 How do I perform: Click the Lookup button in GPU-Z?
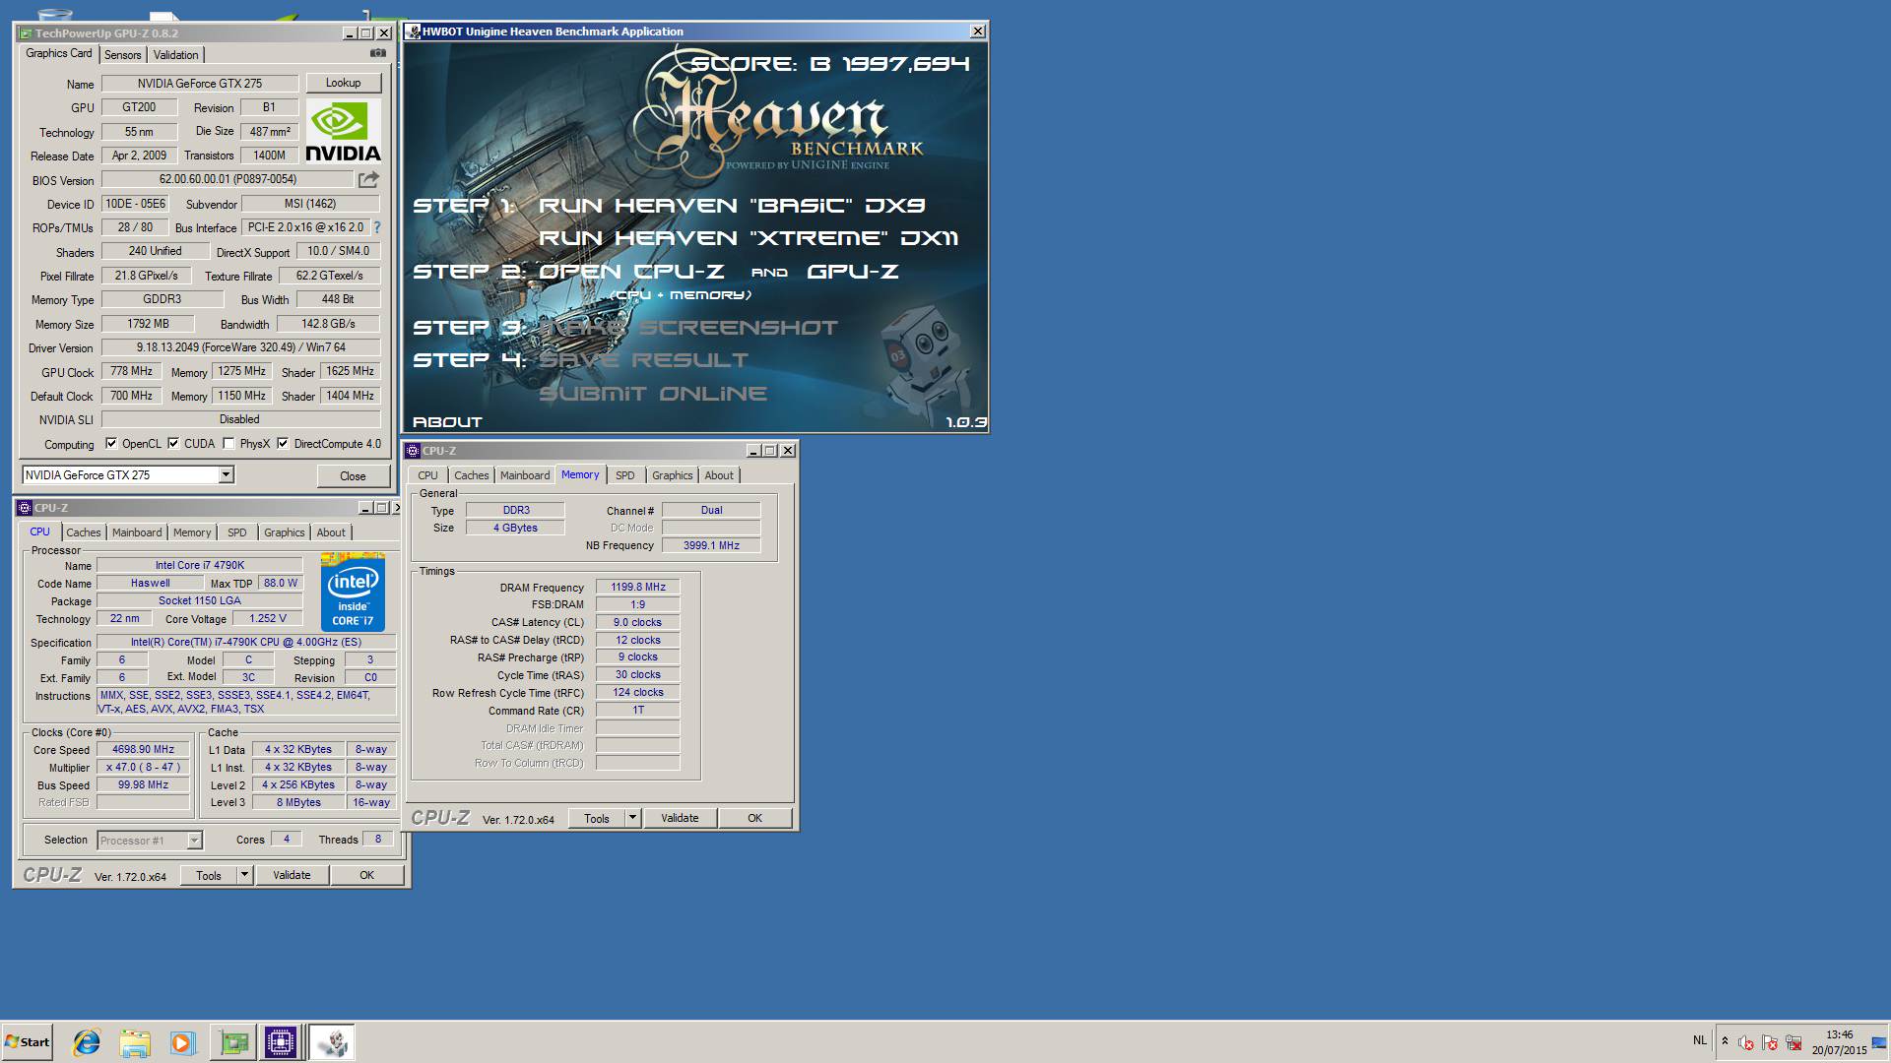coord(344,83)
